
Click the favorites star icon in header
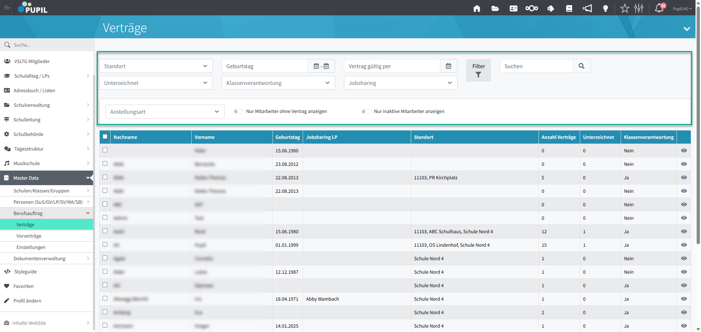(x=625, y=8)
